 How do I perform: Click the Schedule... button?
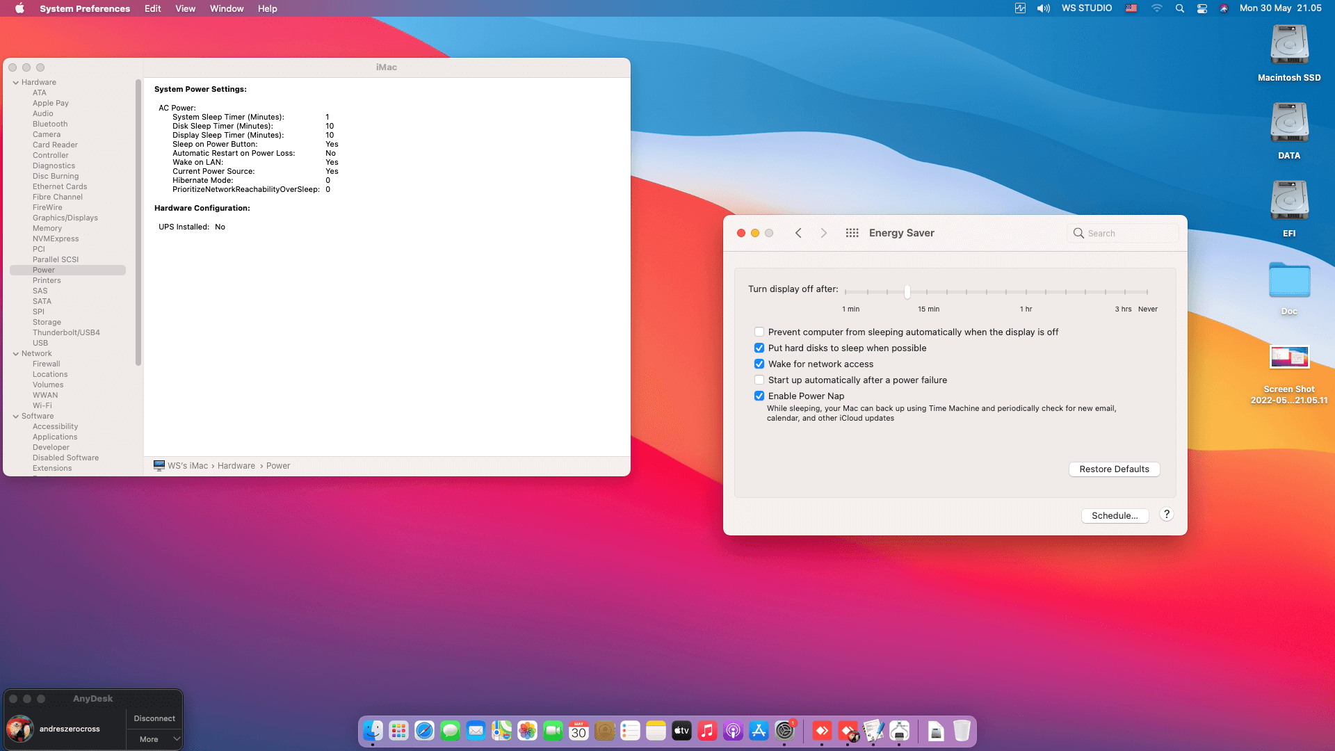1115,516
